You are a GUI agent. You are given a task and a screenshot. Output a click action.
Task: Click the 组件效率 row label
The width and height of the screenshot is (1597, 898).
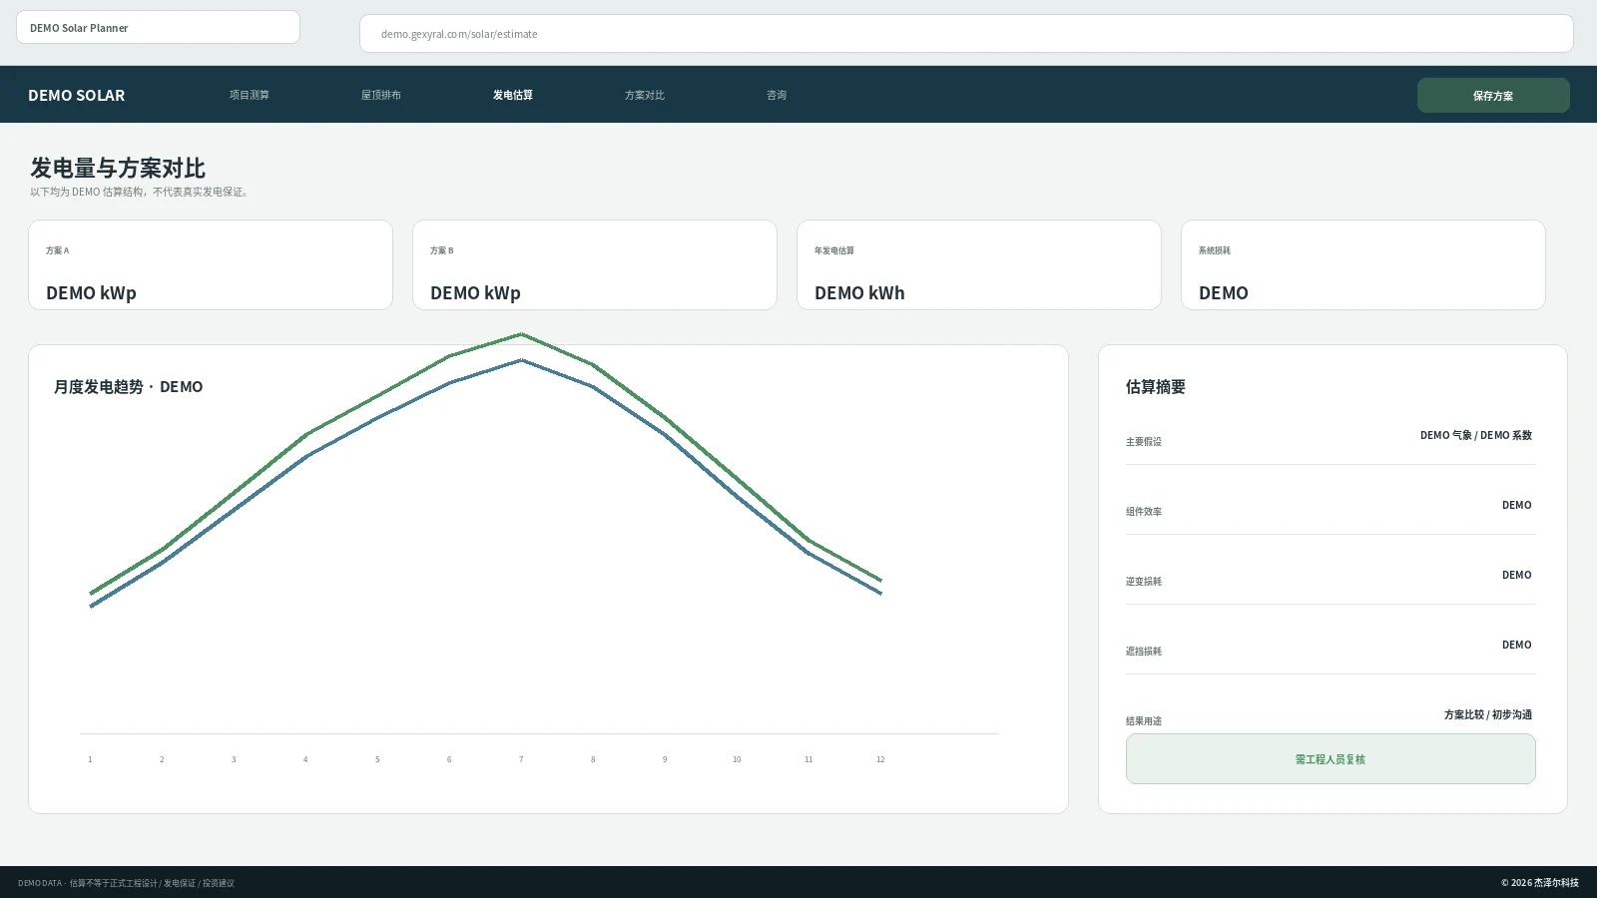click(1144, 512)
